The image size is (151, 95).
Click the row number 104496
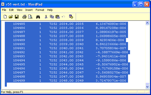(19, 68)
